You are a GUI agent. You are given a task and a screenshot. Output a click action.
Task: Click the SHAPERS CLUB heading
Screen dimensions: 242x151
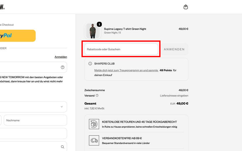click(x=104, y=64)
